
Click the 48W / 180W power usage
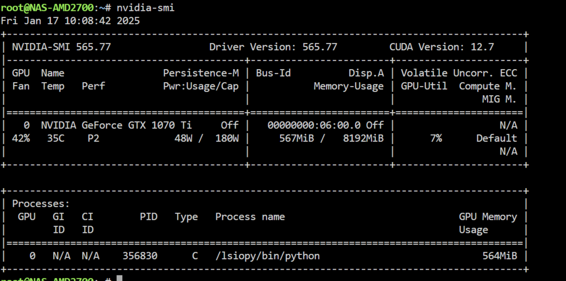(x=207, y=138)
